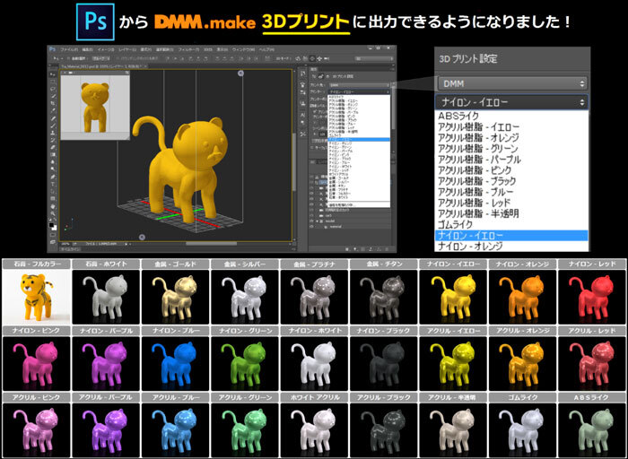This screenshot has height=459, width=628.
Task: Choose アクリル樹脂 - グリーン in enlarged list
Action: pyautogui.click(x=511, y=149)
